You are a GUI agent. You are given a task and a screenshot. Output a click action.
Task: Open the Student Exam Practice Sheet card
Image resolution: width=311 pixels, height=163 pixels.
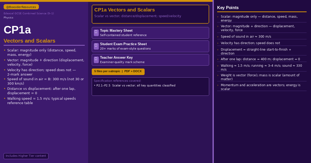point(150,46)
